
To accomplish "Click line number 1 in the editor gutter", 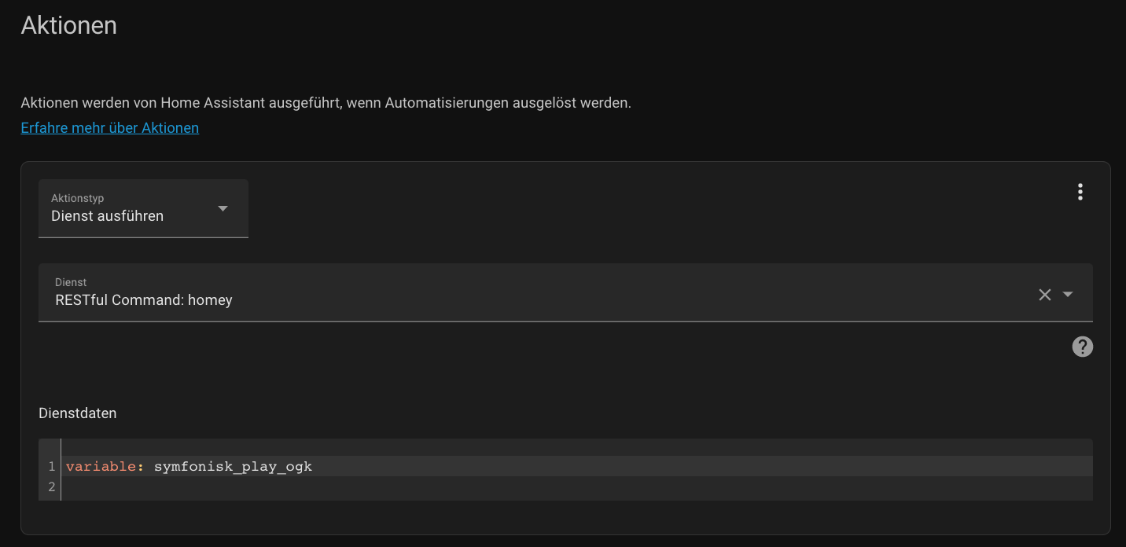I will (51, 467).
